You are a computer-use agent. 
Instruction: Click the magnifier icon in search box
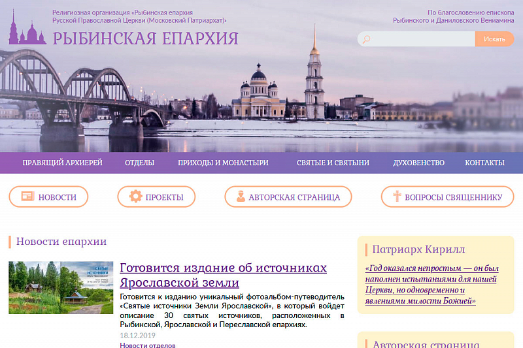(366, 39)
